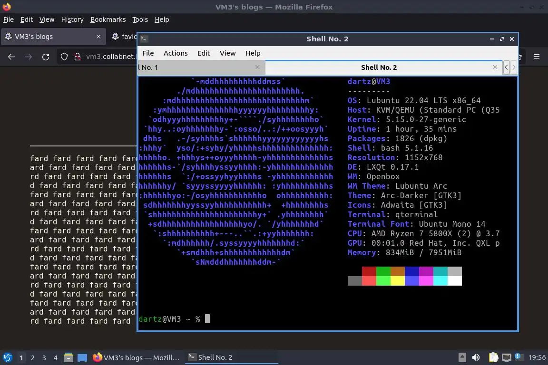Viewport: 548px width, 365px height.
Task: Click the show desktop taskbar icon
Action: (82, 357)
